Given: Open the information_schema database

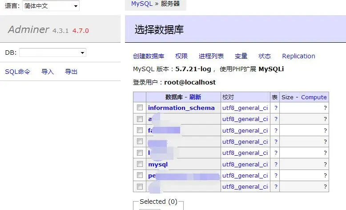Looking at the screenshot, I should [181, 108].
